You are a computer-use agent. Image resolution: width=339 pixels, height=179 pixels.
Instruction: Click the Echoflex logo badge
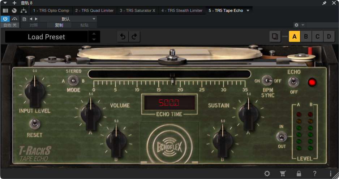(x=169, y=147)
